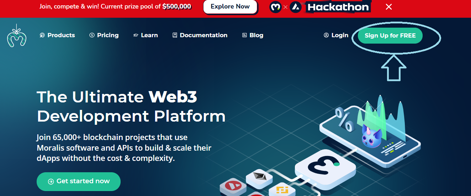The image size is (471, 196).
Task: Go to Documentation
Action: 200,35
